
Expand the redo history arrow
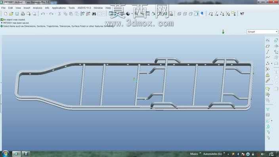click(55, 14)
